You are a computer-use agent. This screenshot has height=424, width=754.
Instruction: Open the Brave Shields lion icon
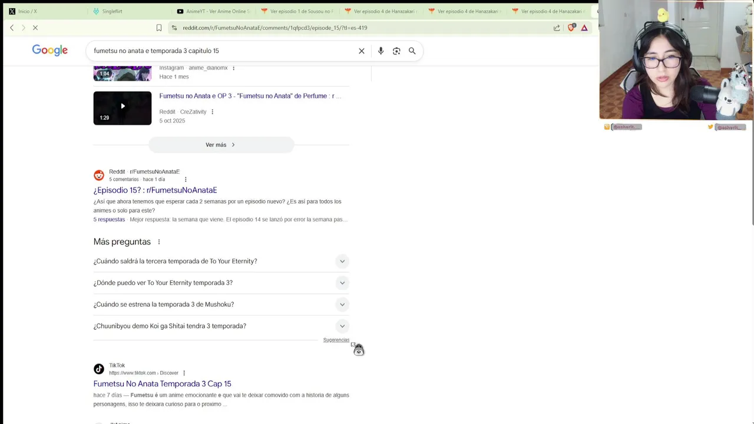coord(571,28)
